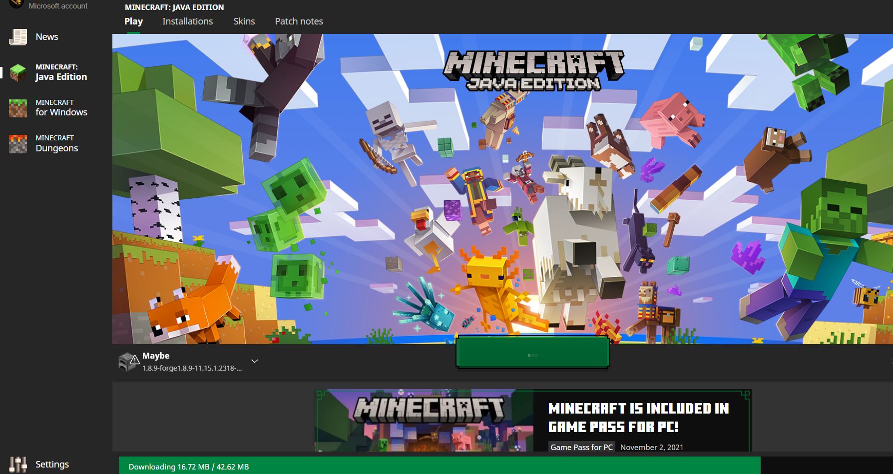Select the Maybe installation profile
The width and height of the screenshot is (893, 474).
[189, 362]
